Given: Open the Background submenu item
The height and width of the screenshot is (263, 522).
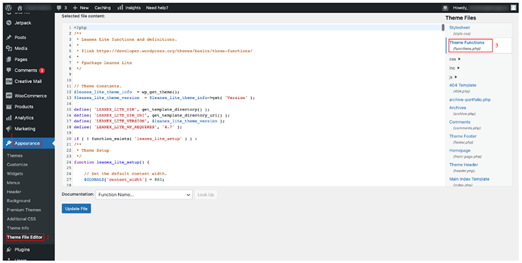Looking at the screenshot, I should point(19,201).
